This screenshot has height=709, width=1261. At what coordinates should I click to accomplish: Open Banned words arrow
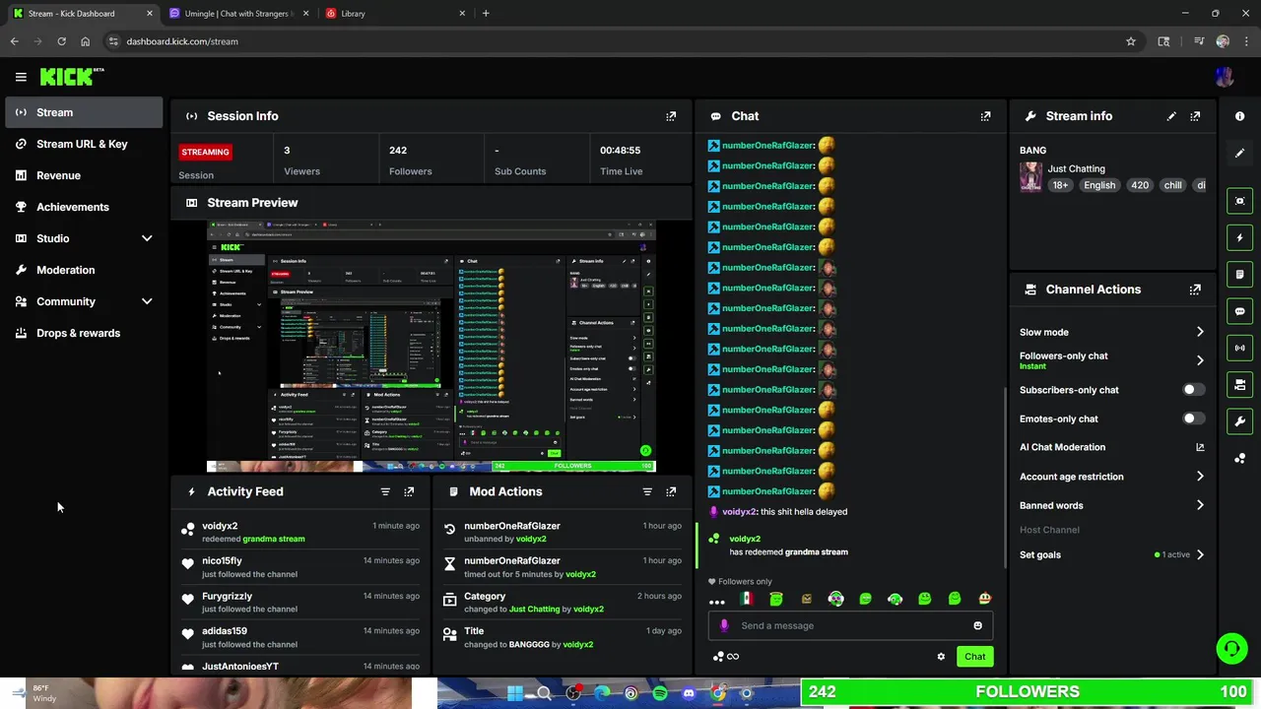1200,505
